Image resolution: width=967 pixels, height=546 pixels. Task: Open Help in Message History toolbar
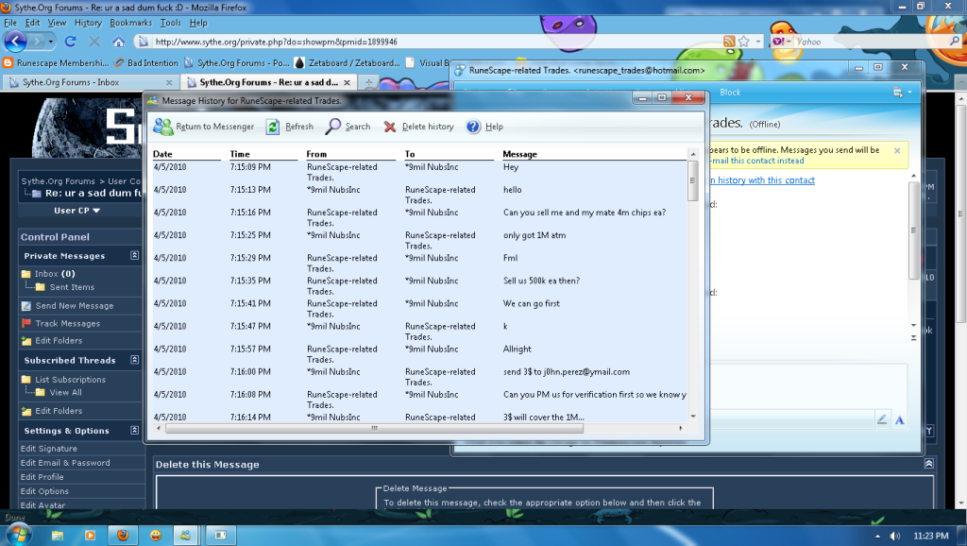(x=484, y=127)
